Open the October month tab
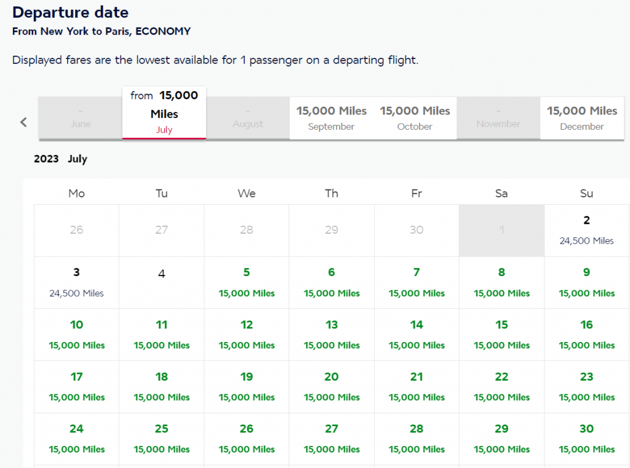This screenshot has width=630, height=468. 414,118
